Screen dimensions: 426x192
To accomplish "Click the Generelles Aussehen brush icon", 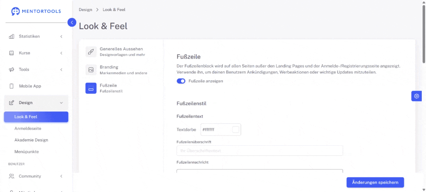I will tap(91, 51).
